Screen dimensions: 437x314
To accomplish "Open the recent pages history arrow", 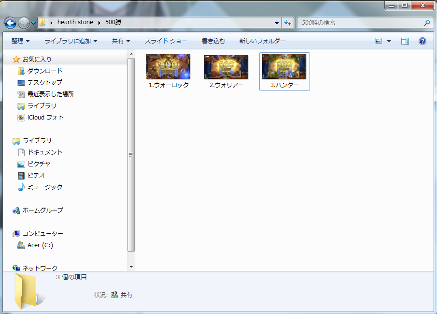I will click(33, 23).
